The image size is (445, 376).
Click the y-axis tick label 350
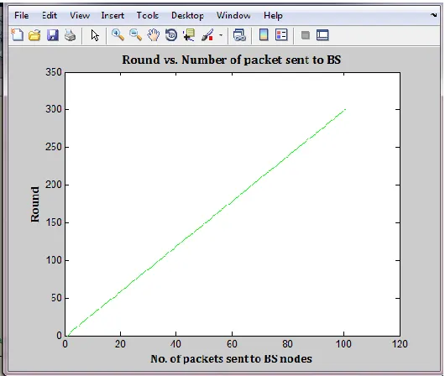(x=54, y=72)
